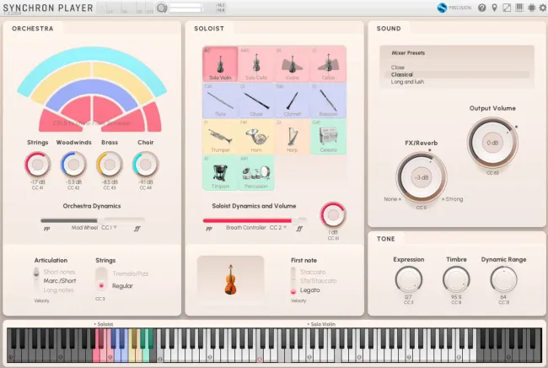Select the Oboe instrument tile
548x368 pixels.
(256, 100)
